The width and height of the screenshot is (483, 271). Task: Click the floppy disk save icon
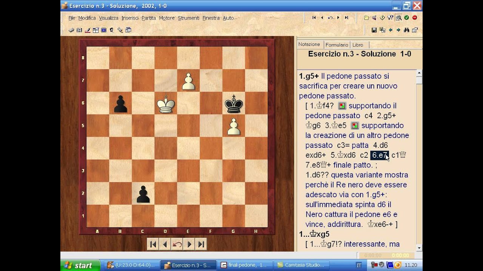click(374, 30)
